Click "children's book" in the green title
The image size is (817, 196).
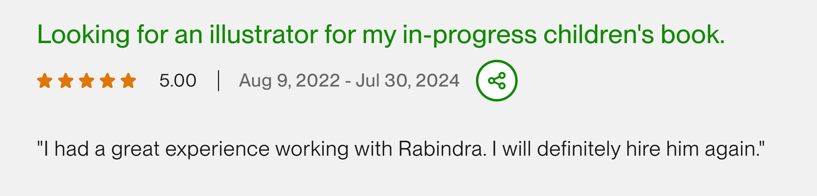634,35
